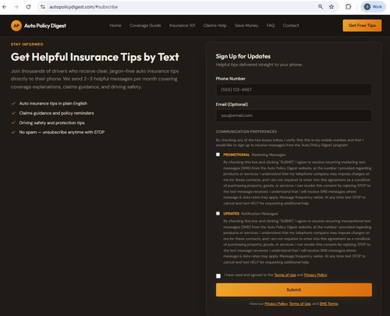Open the Work profile button
The width and height of the screenshot is (390, 316).
pos(373,7)
